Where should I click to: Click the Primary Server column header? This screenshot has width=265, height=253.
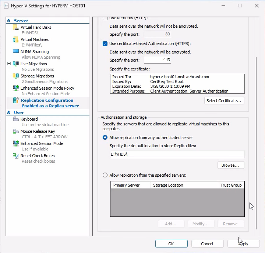tap(130, 185)
